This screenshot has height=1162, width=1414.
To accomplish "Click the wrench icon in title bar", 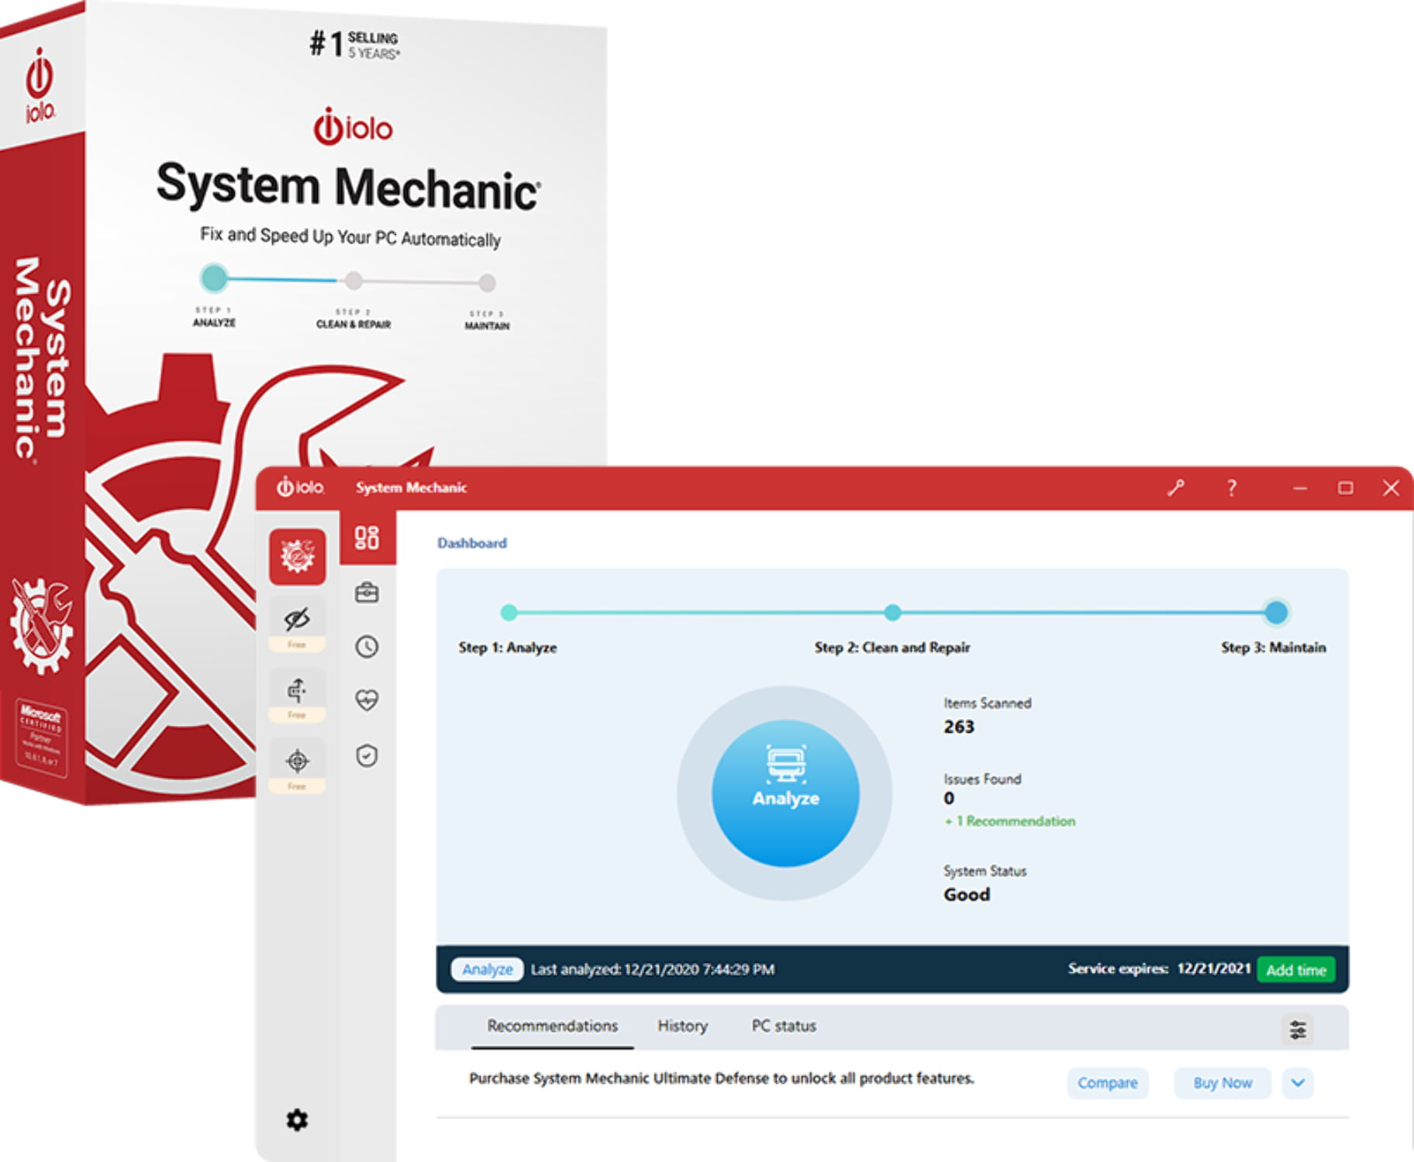I will [x=1176, y=488].
